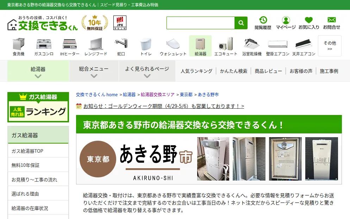This screenshot has width=350, height=219.
Task: Click お問合せ envelope contact icon
Action: [x=331, y=23]
